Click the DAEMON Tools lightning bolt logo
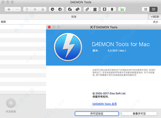This screenshot has height=118, width=161. click(x=68, y=47)
